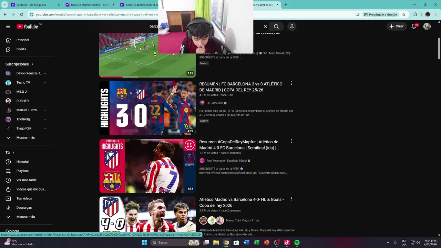Click the Crear button
441x248 pixels.
pos(396,27)
